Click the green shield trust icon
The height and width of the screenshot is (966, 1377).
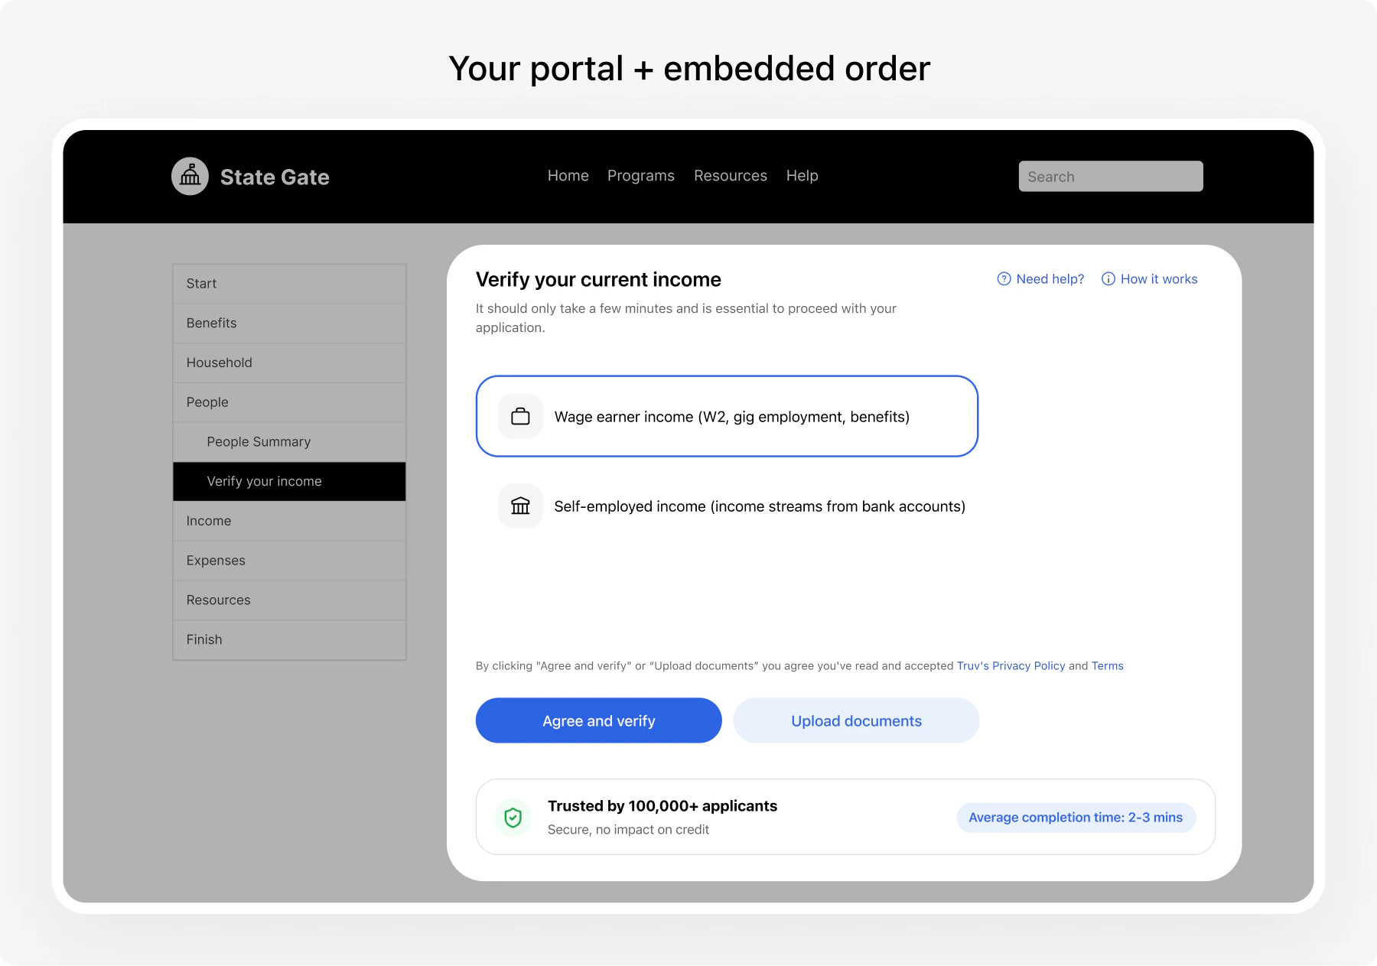(513, 817)
